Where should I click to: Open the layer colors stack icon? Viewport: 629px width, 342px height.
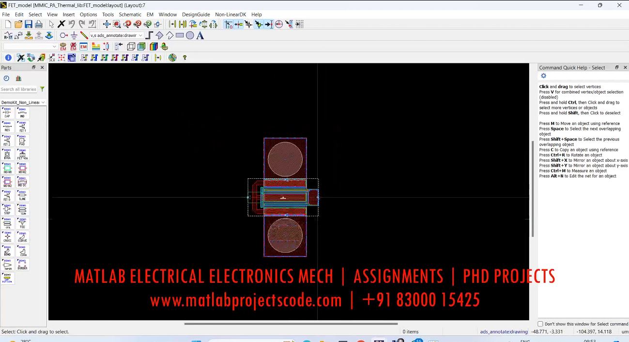point(153,47)
